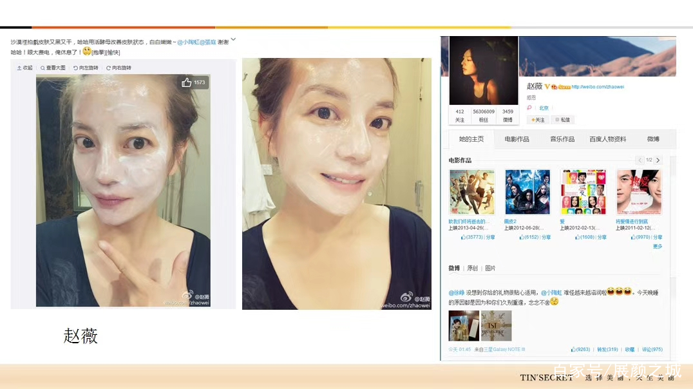The image size is (693, 389).
Task: Like 画皮2 showing (6152) likes
Action: (529, 238)
